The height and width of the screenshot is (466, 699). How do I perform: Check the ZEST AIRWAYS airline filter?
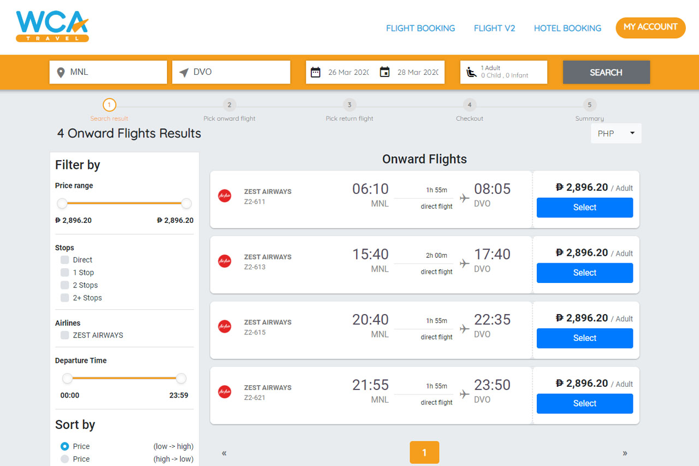tap(65, 335)
